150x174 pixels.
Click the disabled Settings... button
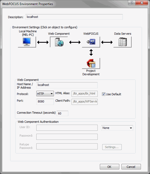pos(112,147)
